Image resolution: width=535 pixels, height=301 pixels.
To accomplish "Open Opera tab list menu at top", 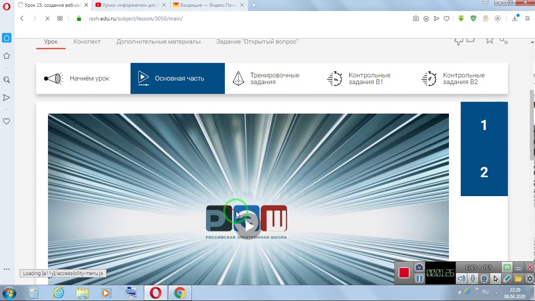I will click(485, 3).
